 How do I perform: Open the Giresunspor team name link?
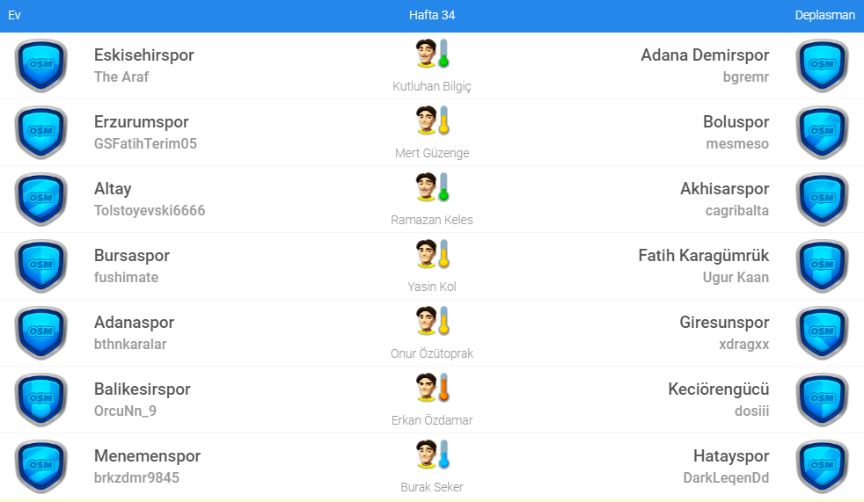[x=724, y=323]
